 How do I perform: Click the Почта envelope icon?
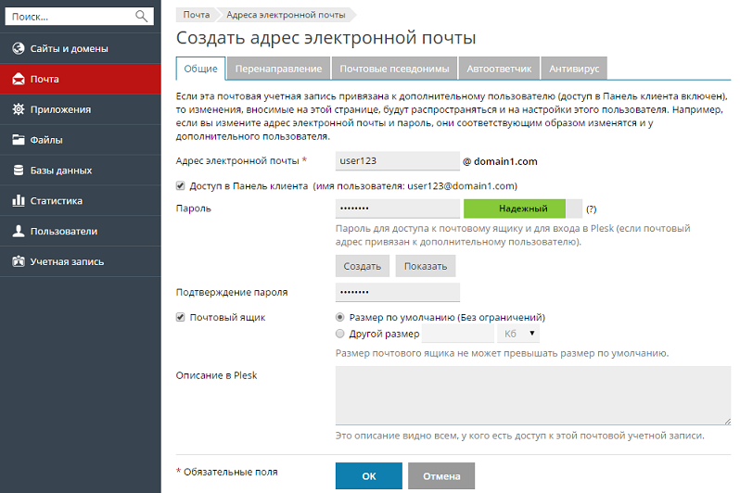(x=18, y=79)
